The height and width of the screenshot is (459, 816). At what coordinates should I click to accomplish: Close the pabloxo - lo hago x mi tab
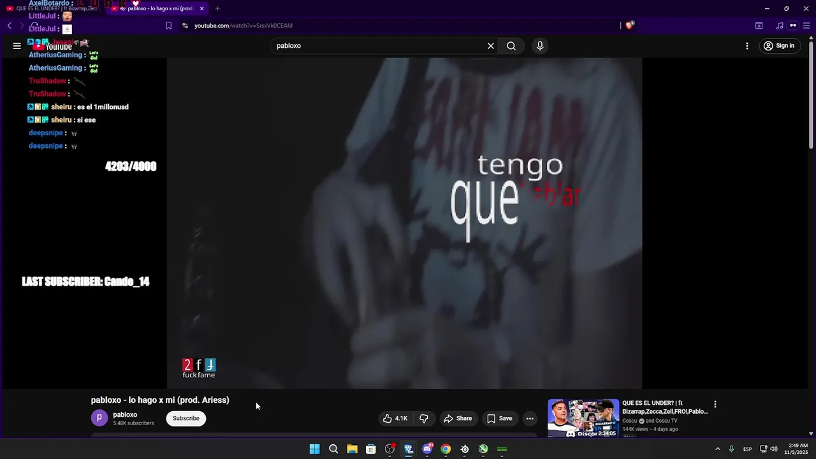202,9
